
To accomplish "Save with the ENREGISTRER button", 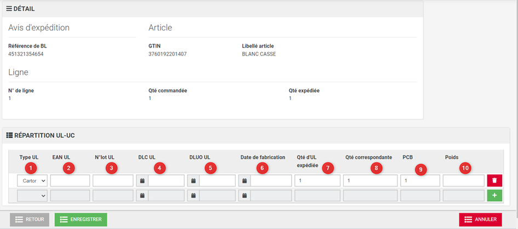I will coord(81,220).
